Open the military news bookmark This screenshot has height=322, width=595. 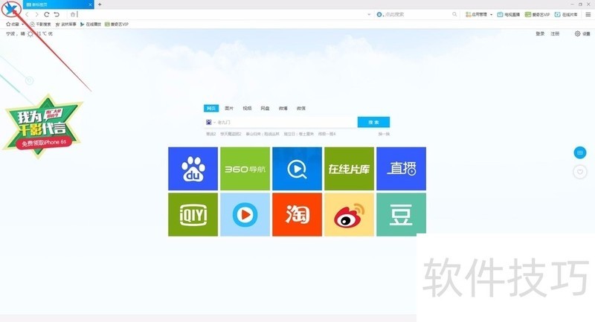pos(65,24)
